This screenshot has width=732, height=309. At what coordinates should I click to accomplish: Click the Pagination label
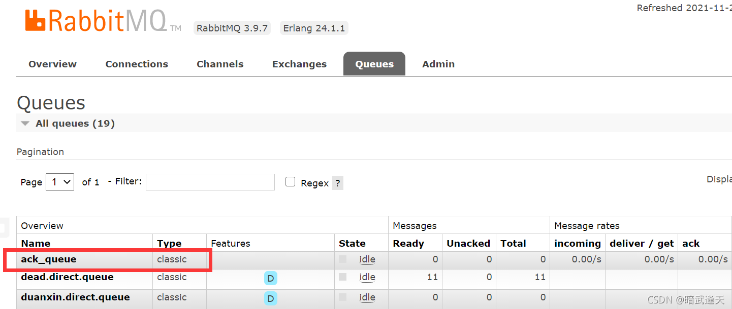(40, 152)
